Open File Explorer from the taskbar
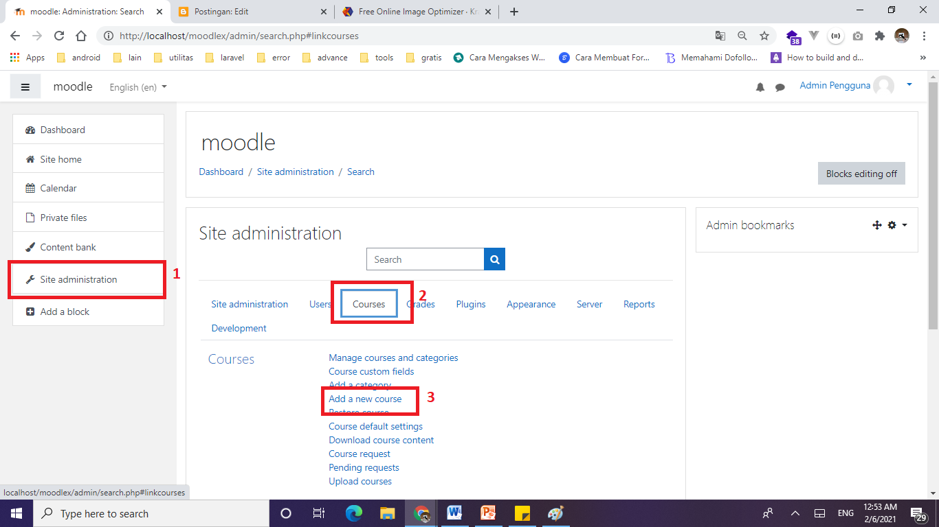 [x=388, y=513]
